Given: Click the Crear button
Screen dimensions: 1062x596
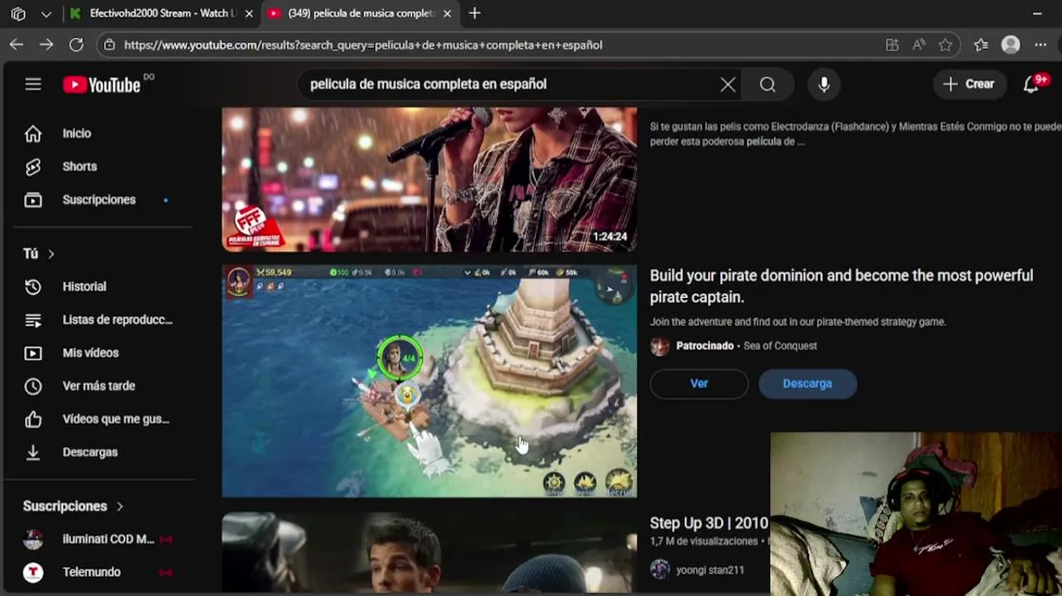Looking at the screenshot, I should point(969,84).
